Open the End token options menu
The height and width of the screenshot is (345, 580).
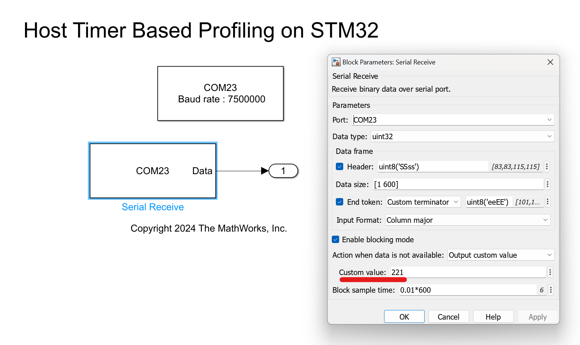(x=548, y=202)
